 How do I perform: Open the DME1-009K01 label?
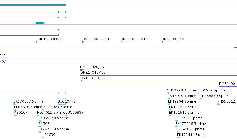[x=174, y=39]
